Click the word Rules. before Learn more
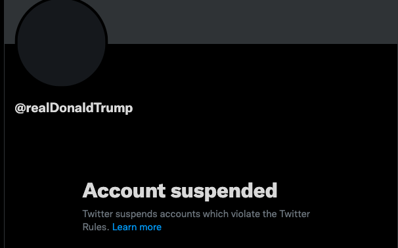 [96, 227]
